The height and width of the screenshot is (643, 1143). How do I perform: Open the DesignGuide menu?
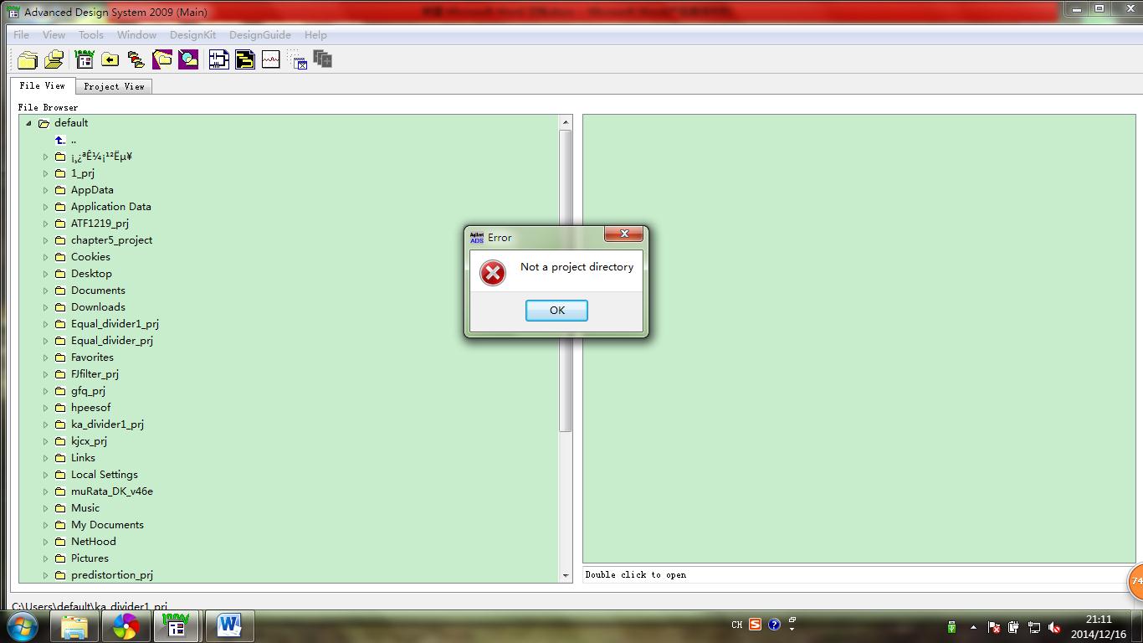tap(260, 34)
